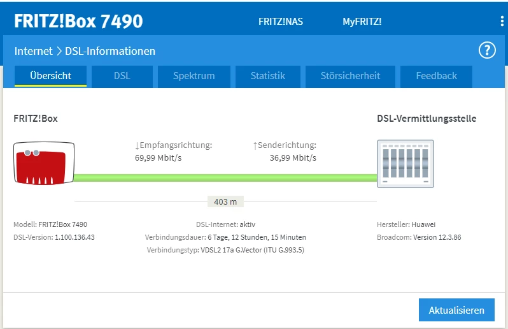Click Modell: FRITZ!Box 7490 text
The image size is (508, 329).
[50, 224]
